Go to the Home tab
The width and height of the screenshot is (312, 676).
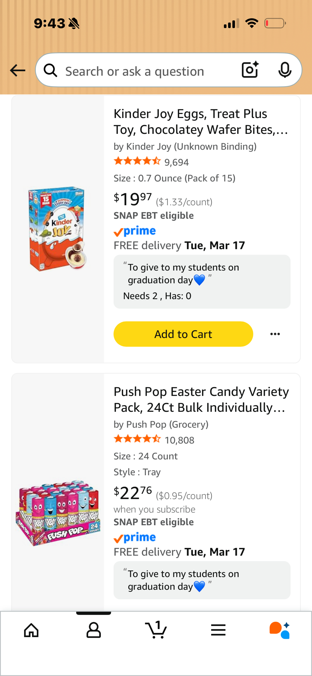(x=31, y=630)
